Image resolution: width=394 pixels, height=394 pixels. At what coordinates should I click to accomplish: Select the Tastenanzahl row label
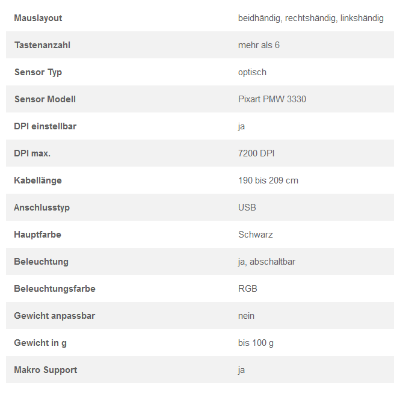tap(42, 45)
